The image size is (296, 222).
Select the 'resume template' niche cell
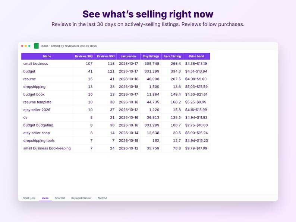[47, 102]
